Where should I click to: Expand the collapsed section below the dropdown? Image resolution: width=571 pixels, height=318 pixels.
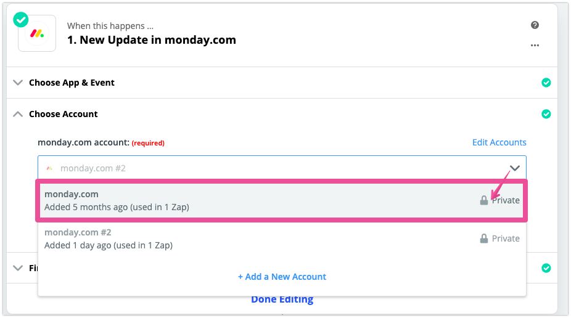[18, 268]
